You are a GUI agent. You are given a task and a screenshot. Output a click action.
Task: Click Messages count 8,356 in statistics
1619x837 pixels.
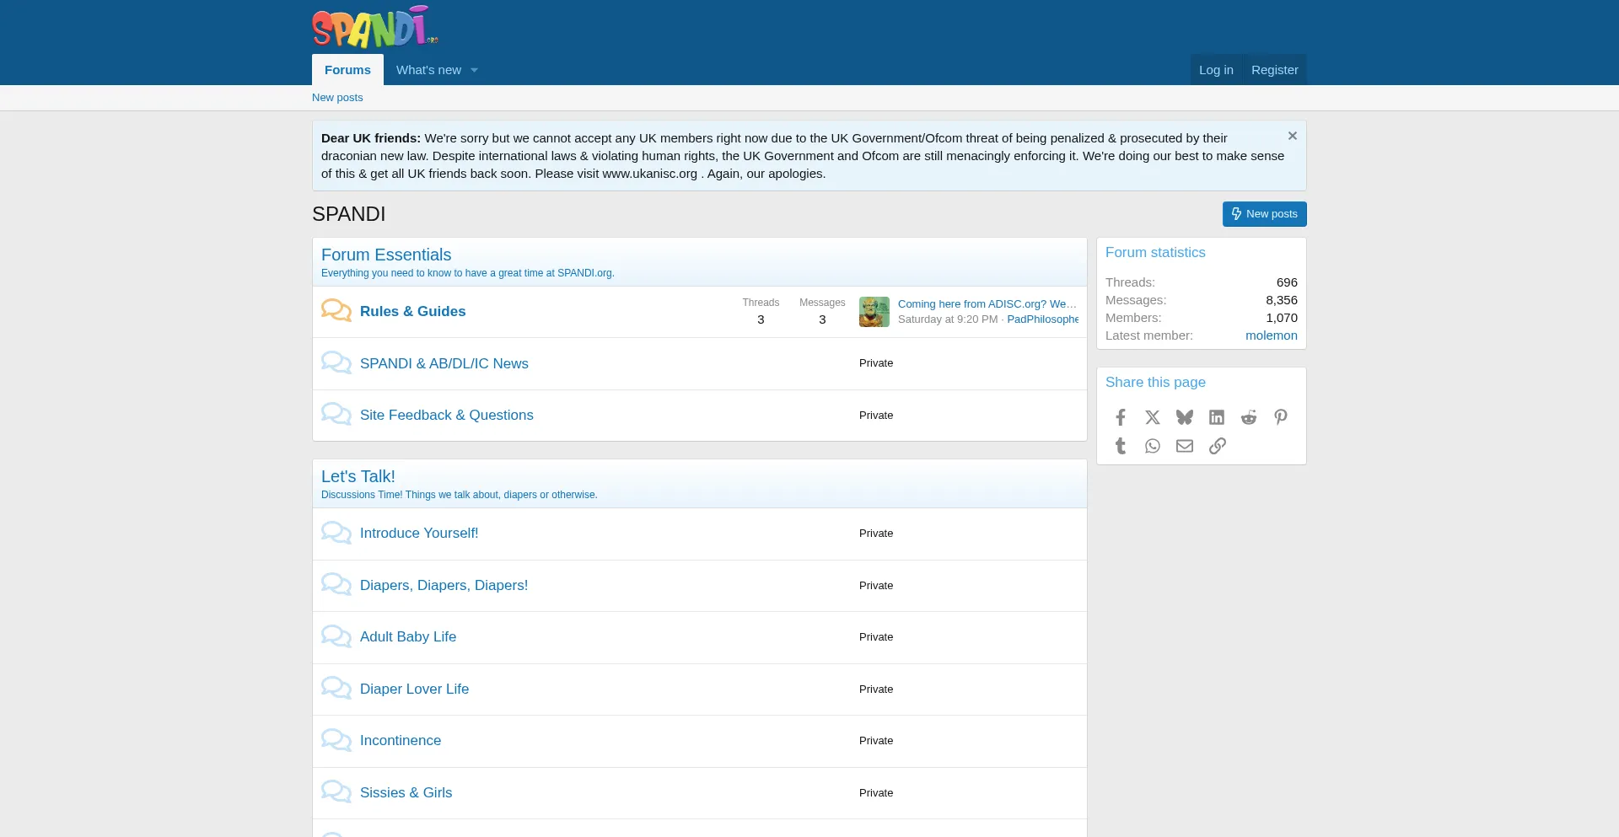click(1282, 300)
